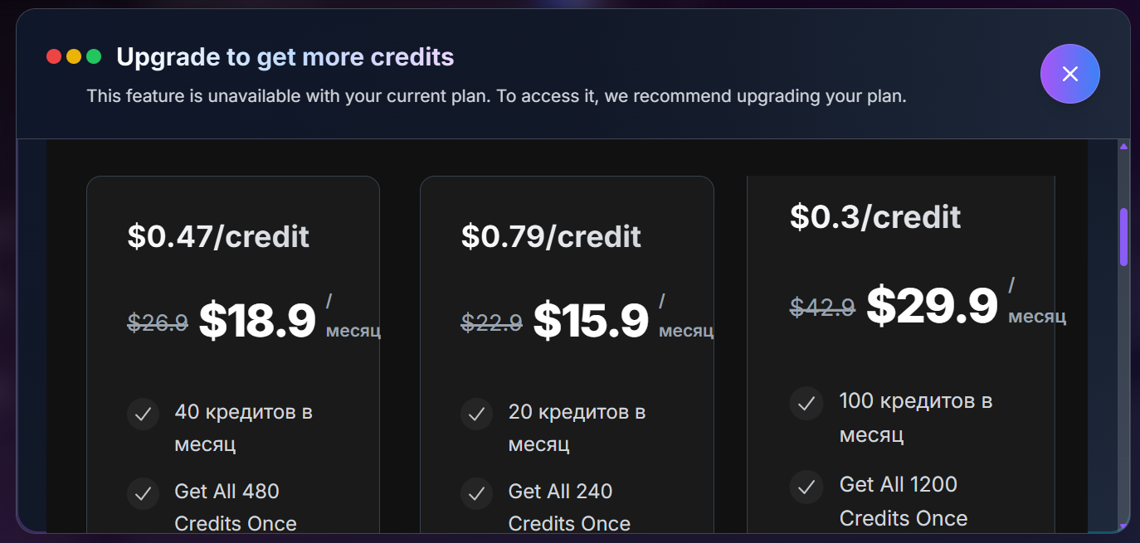This screenshot has width=1140, height=543.
Task: Select the $0.3/credit plan heading
Action: click(x=875, y=216)
